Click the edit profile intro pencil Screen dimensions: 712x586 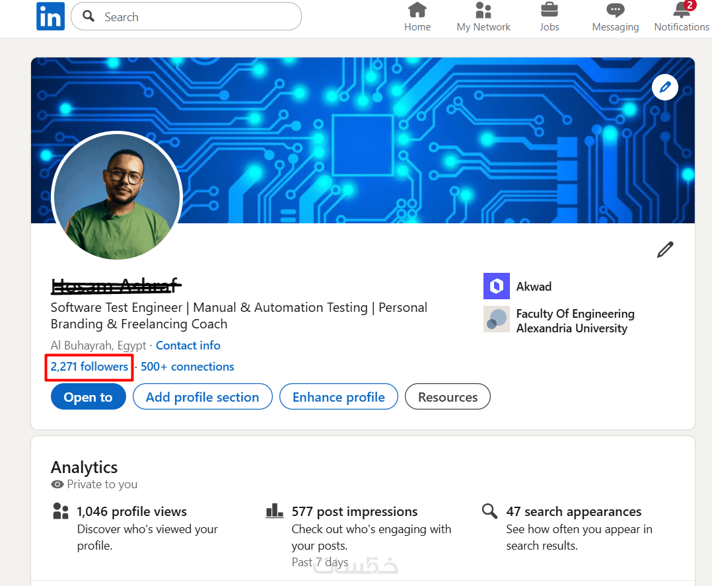[664, 250]
